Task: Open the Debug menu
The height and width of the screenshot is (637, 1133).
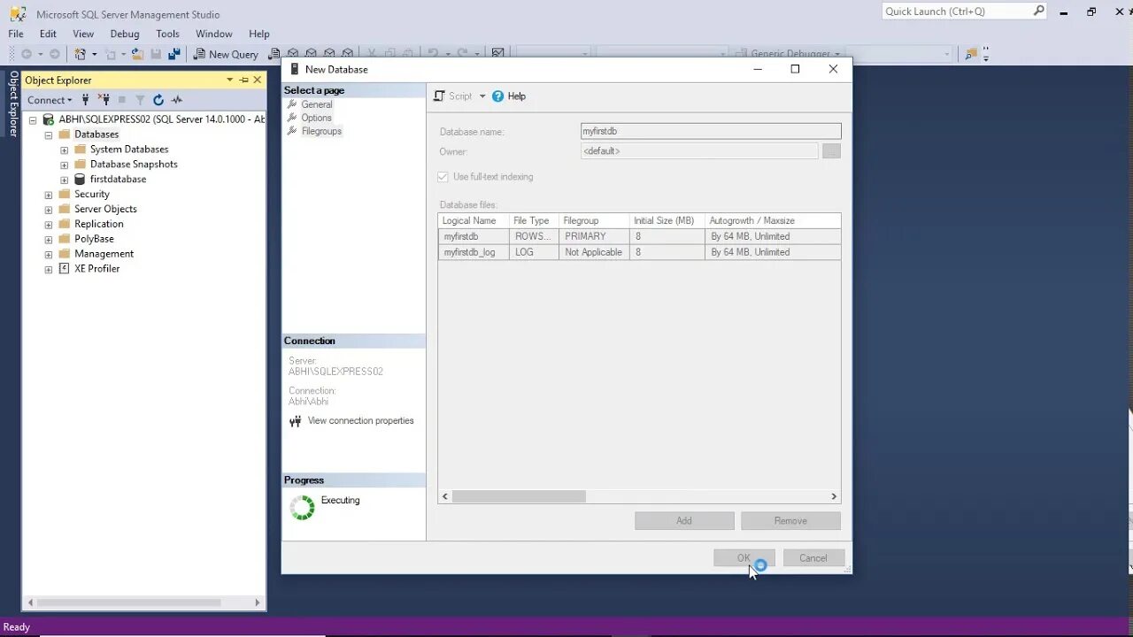Action: 125,34
